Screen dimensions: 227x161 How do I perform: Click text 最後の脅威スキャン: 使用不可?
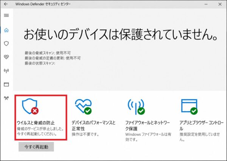coord(48,53)
